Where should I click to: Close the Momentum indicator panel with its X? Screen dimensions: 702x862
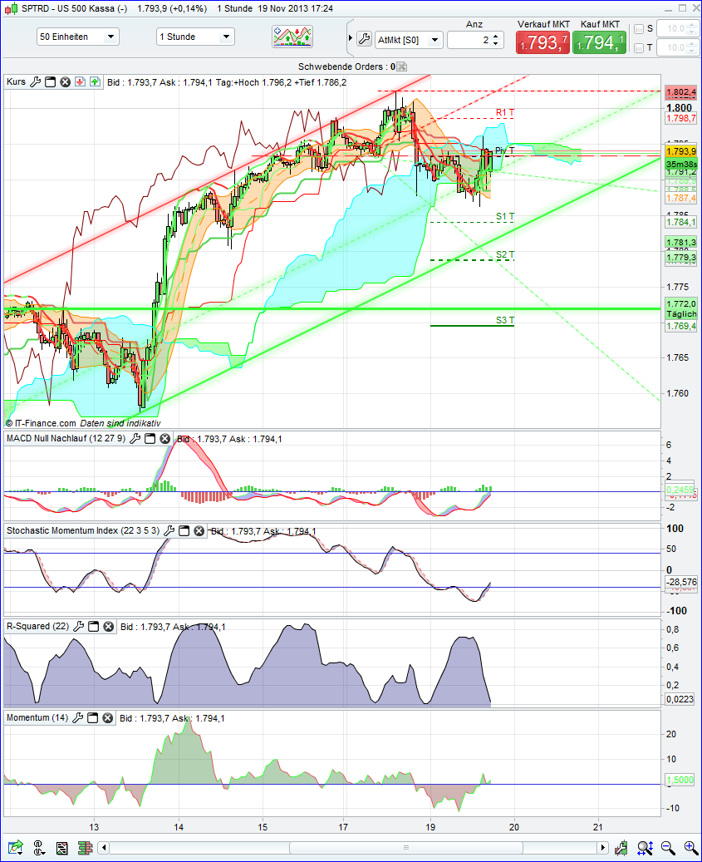(107, 718)
